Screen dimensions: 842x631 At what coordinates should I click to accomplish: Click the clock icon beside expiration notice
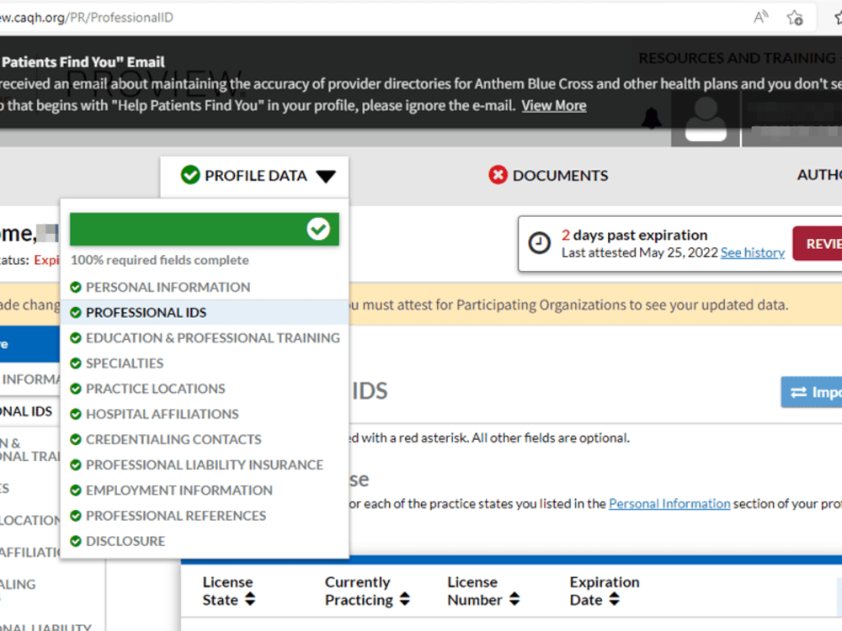[x=539, y=243]
